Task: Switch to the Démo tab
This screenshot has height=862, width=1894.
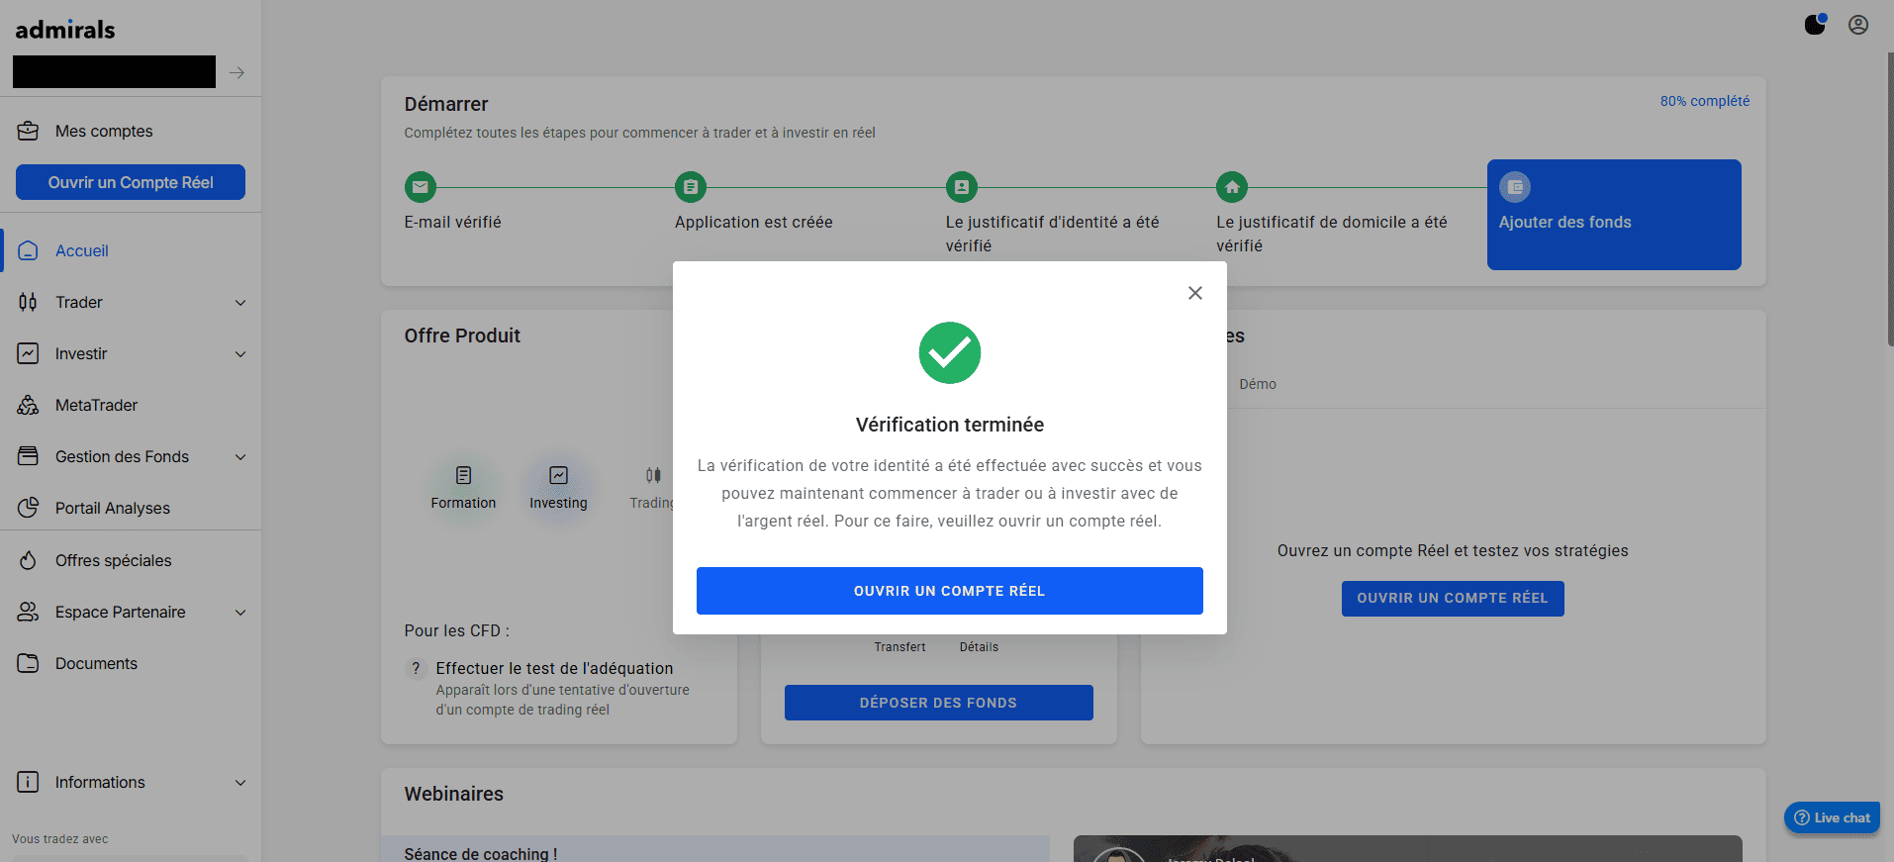Action: [1258, 384]
